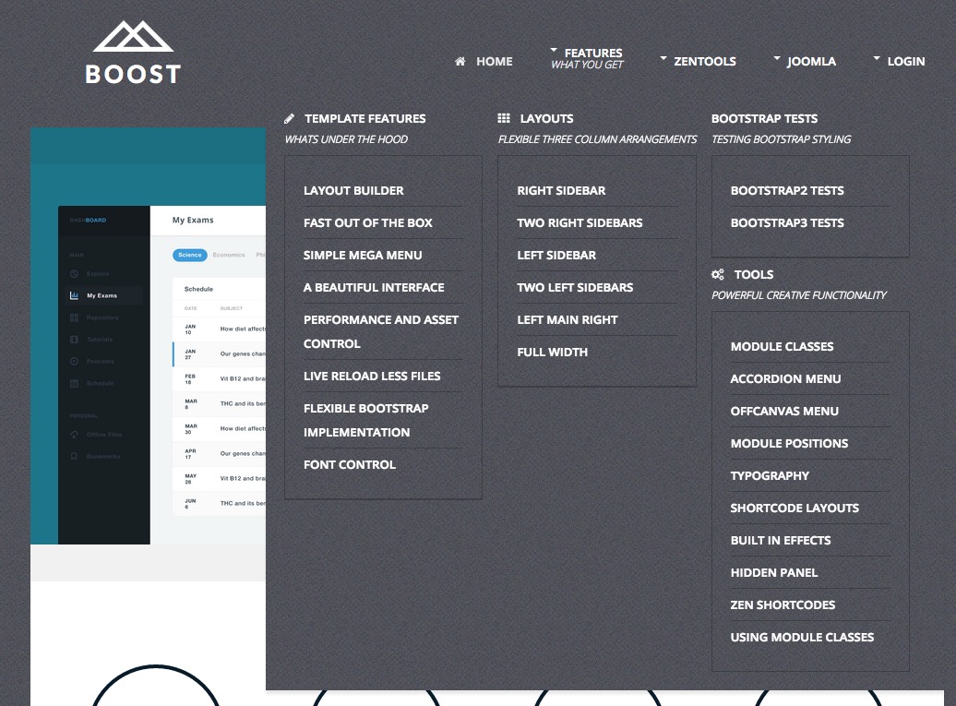
Task: Click the Bootstrap Tests column heading
Action: tap(764, 119)
